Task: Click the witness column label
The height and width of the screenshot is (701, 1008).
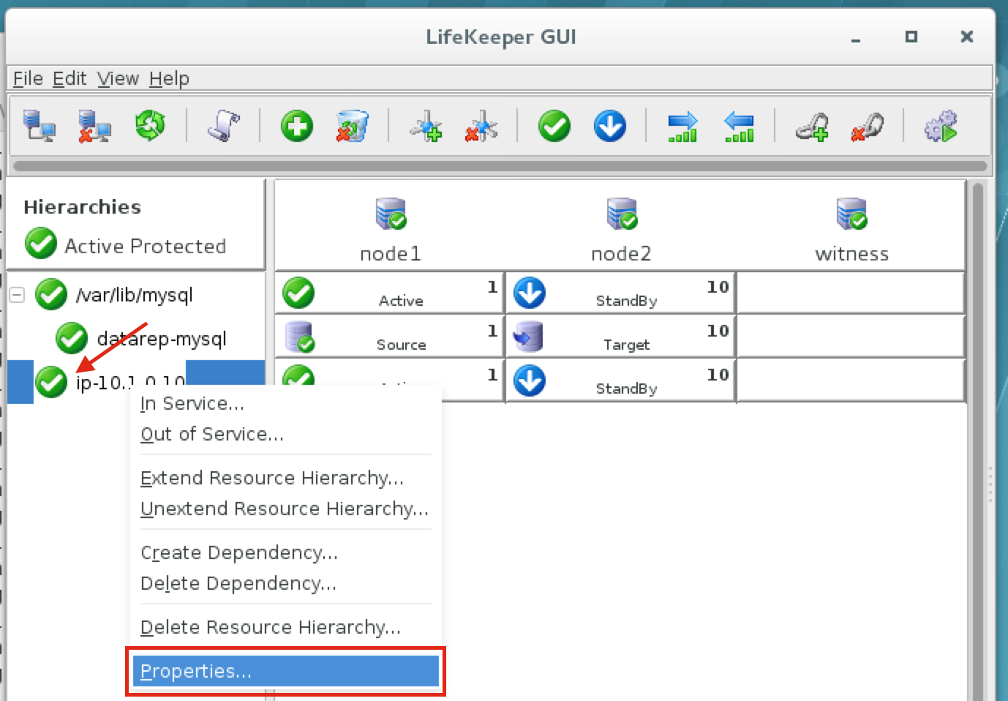Action: 852,254
